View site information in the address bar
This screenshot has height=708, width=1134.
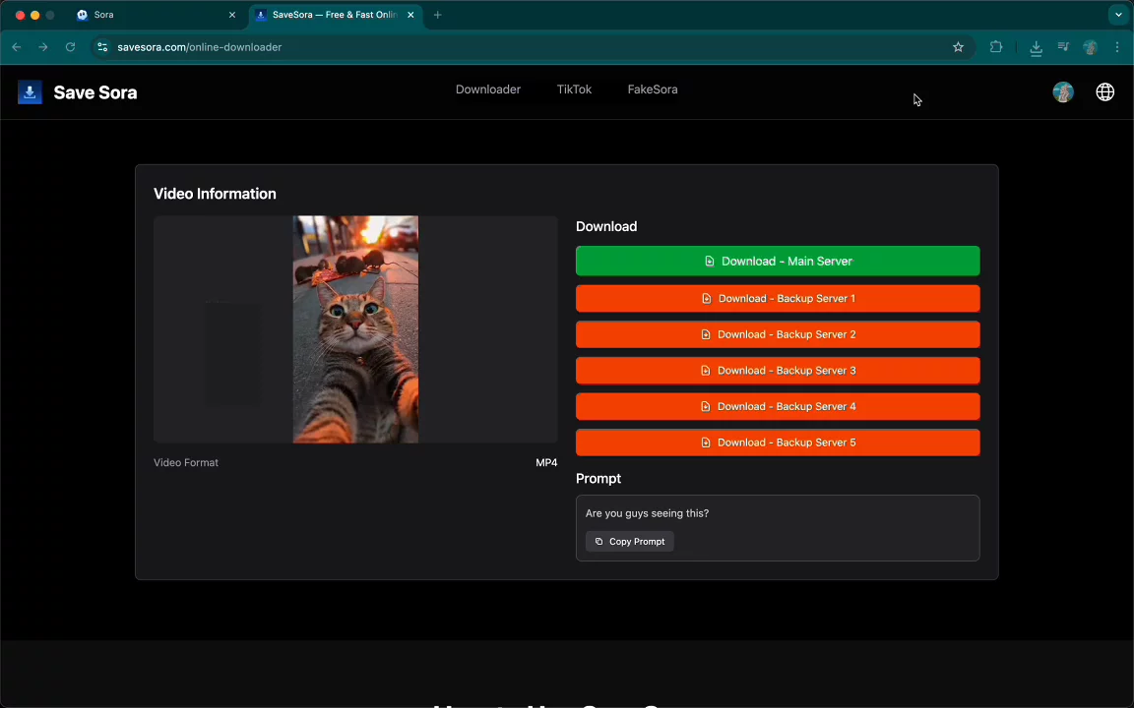click(x=102, y=47)
